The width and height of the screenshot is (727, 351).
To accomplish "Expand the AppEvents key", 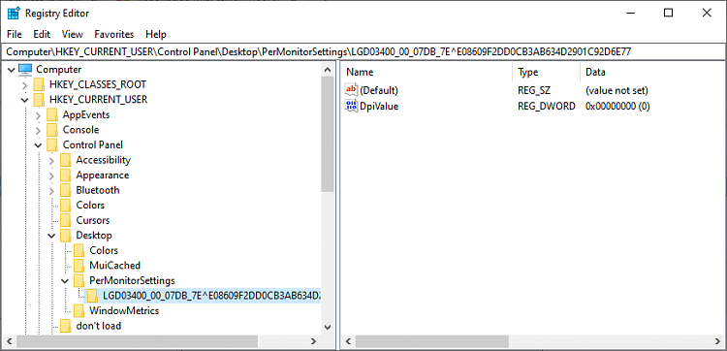I will [39, 115].
